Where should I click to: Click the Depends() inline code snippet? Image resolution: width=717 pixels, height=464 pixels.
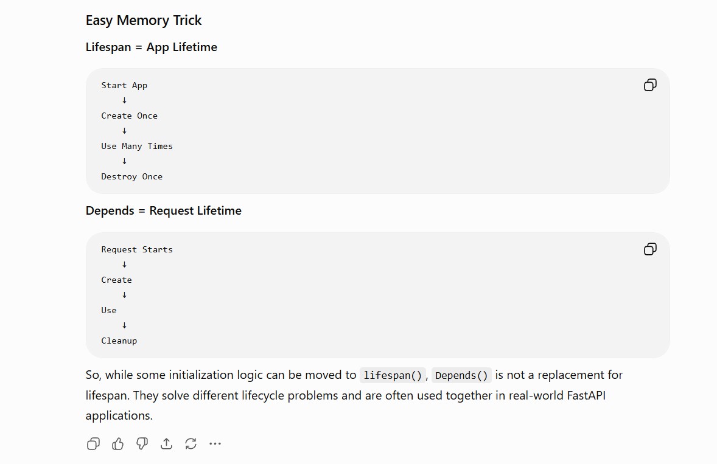[x=461, y=375]
